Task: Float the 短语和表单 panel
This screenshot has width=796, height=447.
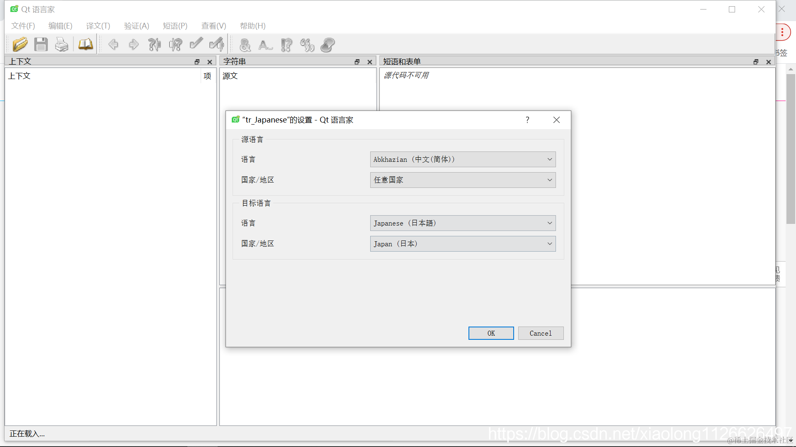Action: (x=756, y=62)
